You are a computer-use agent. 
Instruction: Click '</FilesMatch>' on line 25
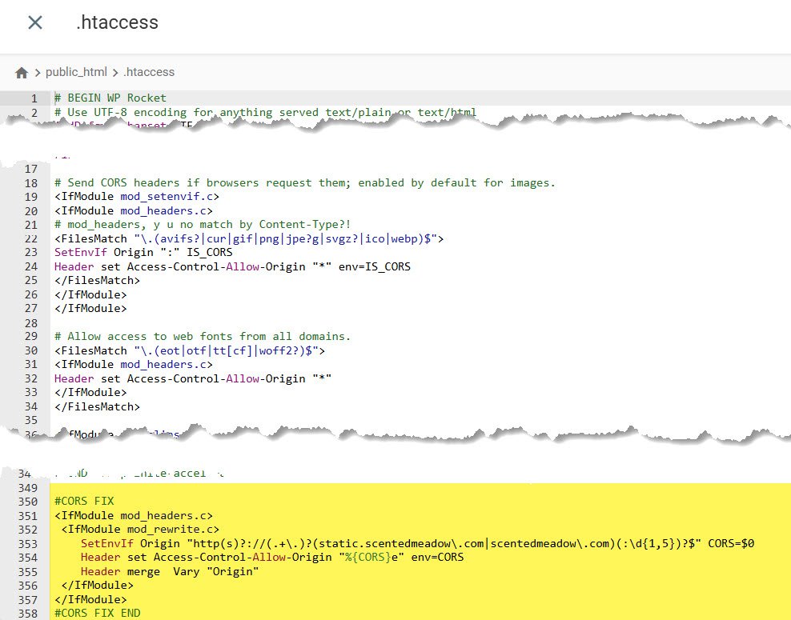[x=98, y=280]
